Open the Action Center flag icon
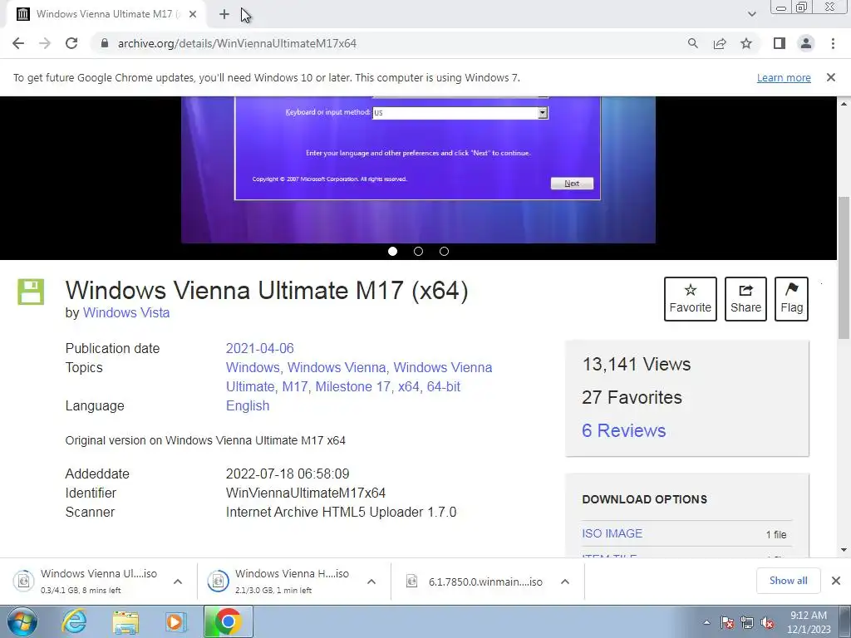 pyautogui.click(x=727, y=623)
